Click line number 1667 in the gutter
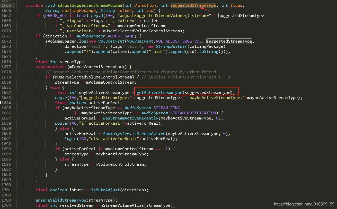This screenshot has height=209, width=337. [6, 16]
